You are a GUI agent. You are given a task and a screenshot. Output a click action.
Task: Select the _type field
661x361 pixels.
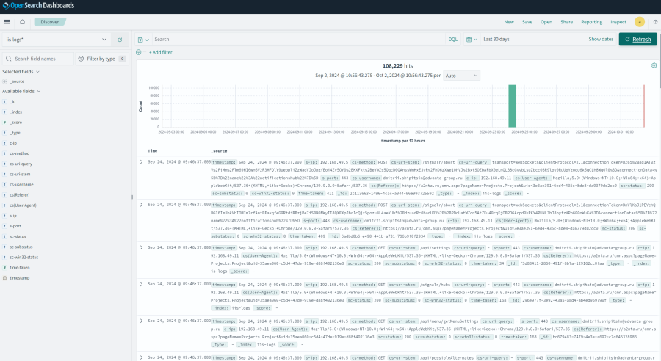[15, 133]
